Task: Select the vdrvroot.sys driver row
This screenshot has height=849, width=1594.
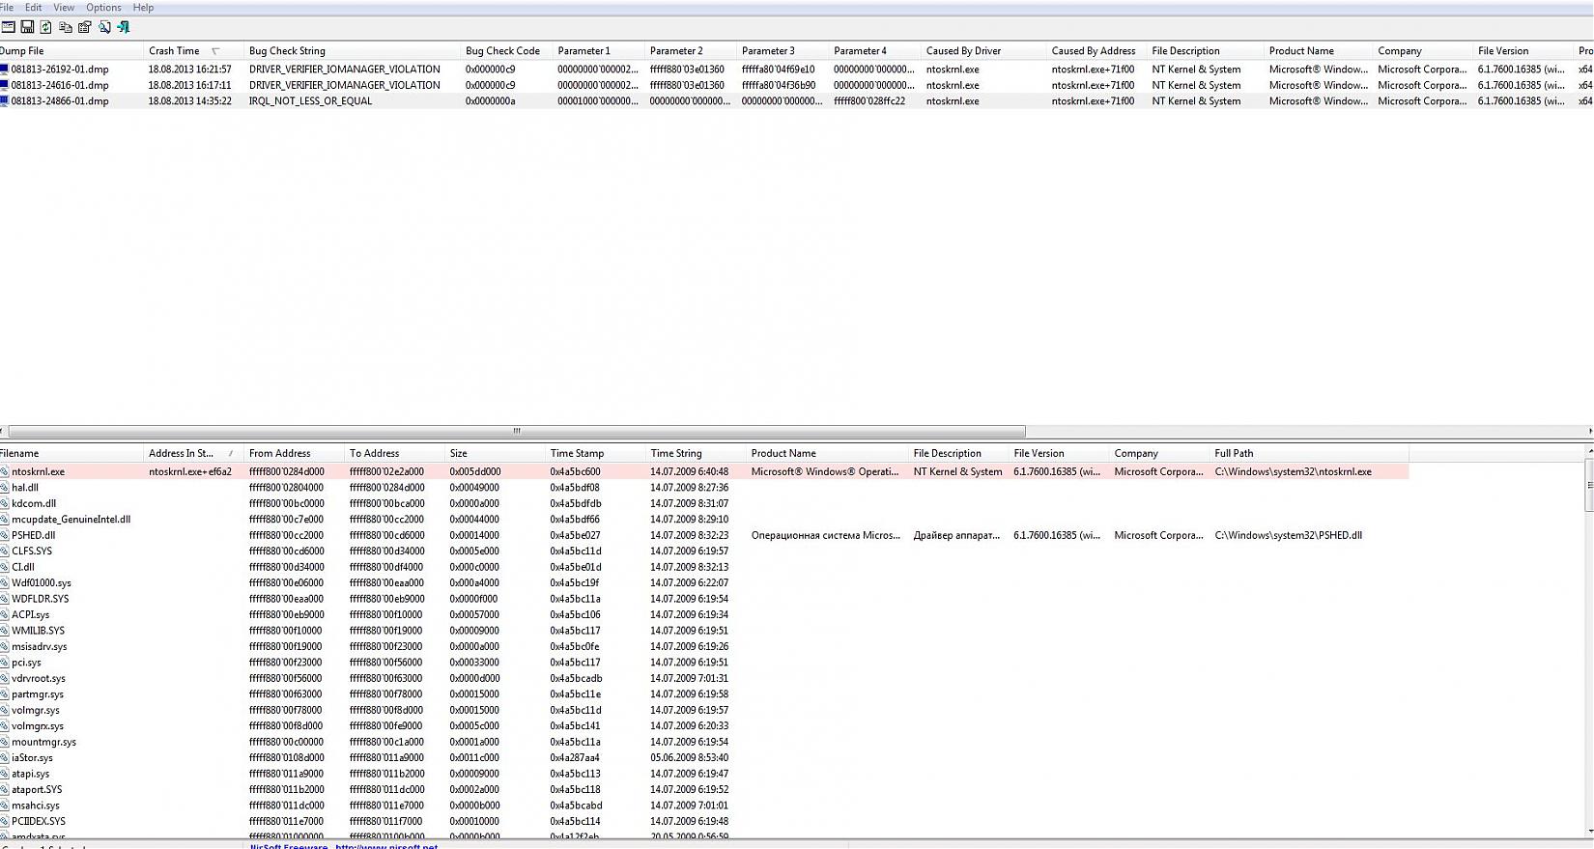Action: pyautogui.click(x=704, y=678)
